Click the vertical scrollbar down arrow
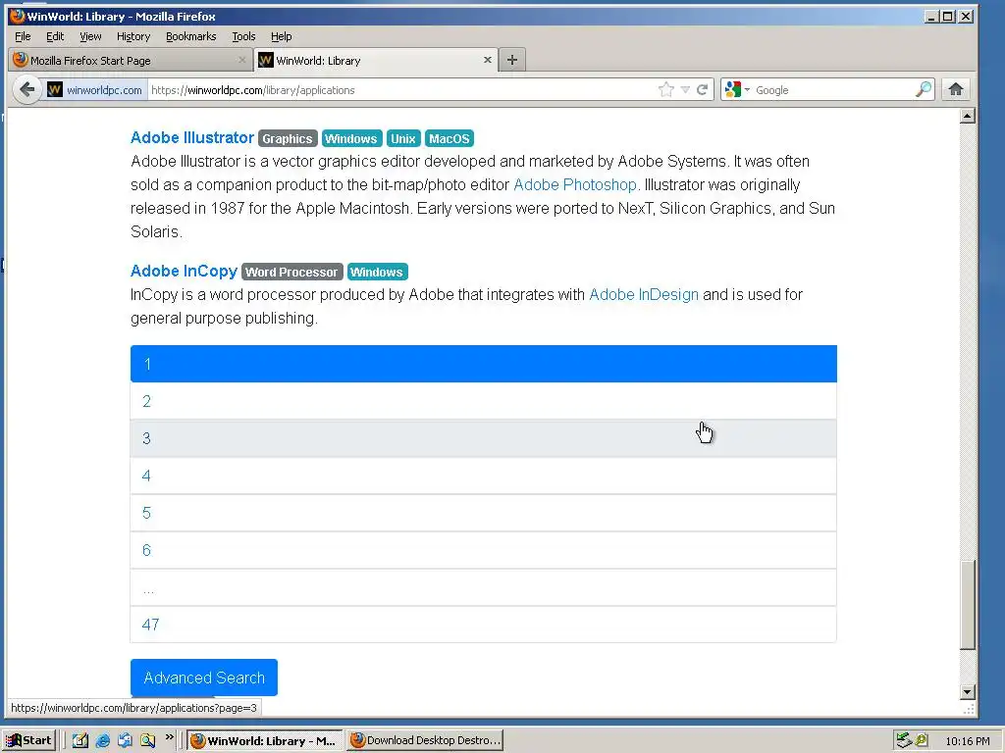The height and width of the screenshot is (753, 1005). [x=968, y=691]
